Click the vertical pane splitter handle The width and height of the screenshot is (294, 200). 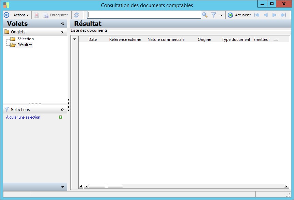click(x=68, y=105)
